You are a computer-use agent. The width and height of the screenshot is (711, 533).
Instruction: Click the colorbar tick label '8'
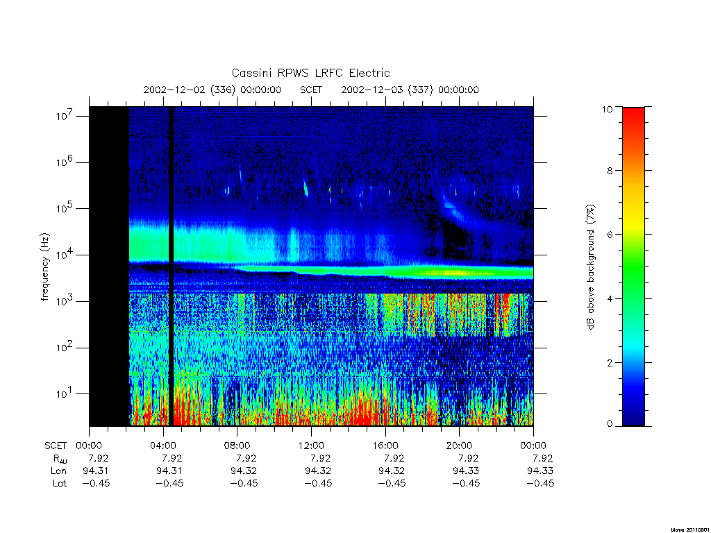pyautogui.click(x=610, y=171)
